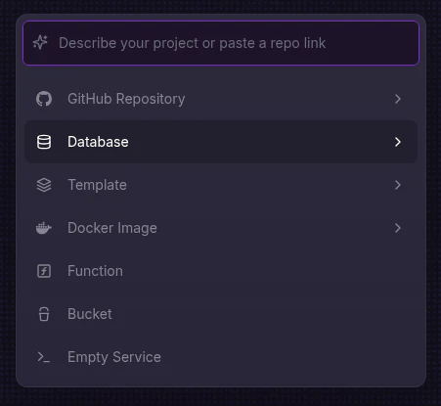This screenshot has height=406, width=441.
Task: Click the GitHub octocat icon
Action: 44,99
